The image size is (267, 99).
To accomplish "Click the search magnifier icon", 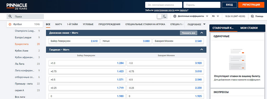I will [10, 16].
